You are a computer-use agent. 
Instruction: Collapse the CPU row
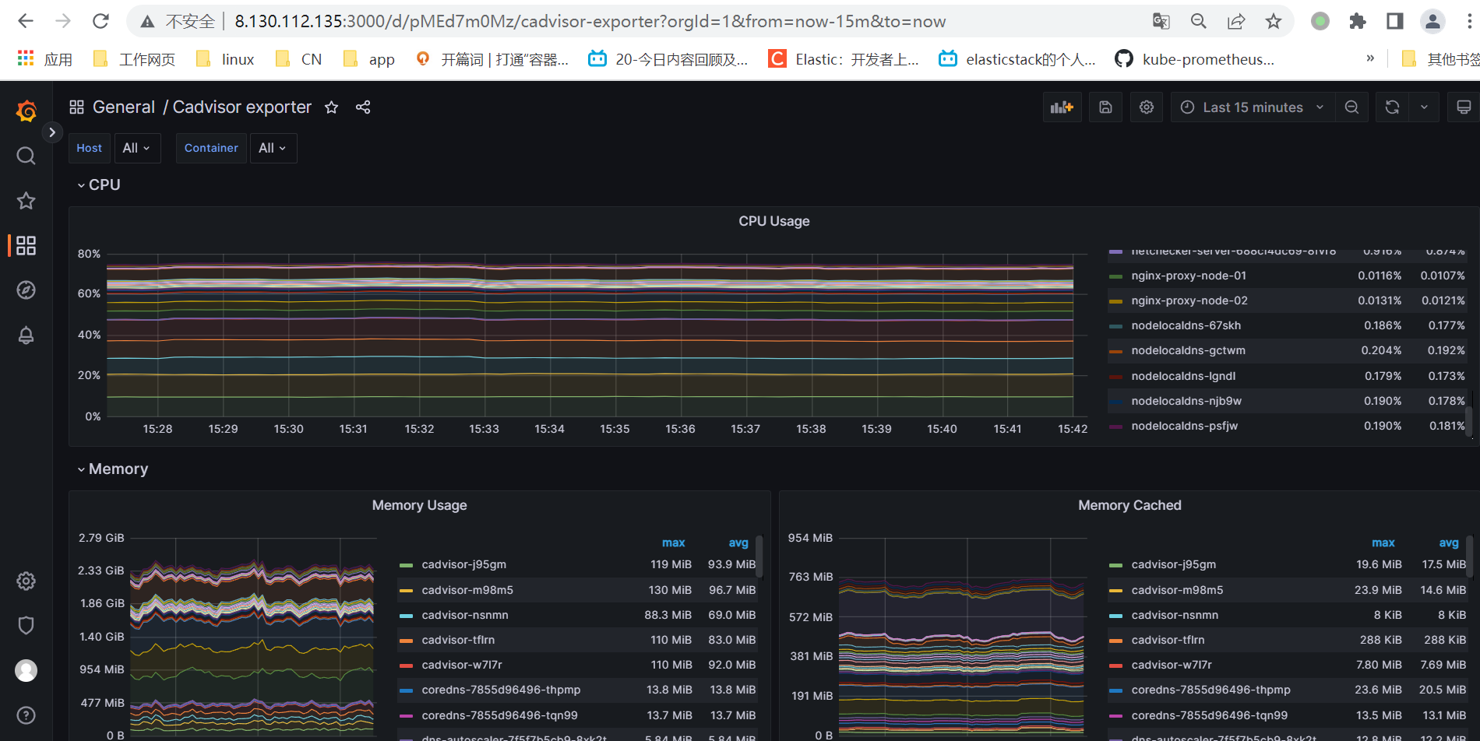pos(99,184)
